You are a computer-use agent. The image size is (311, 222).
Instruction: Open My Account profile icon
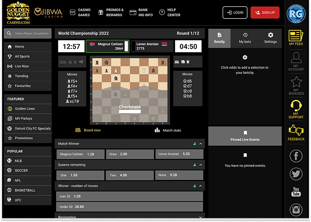(296, 61)
